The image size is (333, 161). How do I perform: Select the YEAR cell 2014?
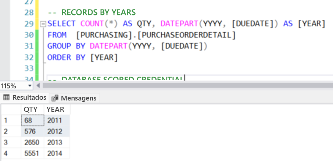57,153
